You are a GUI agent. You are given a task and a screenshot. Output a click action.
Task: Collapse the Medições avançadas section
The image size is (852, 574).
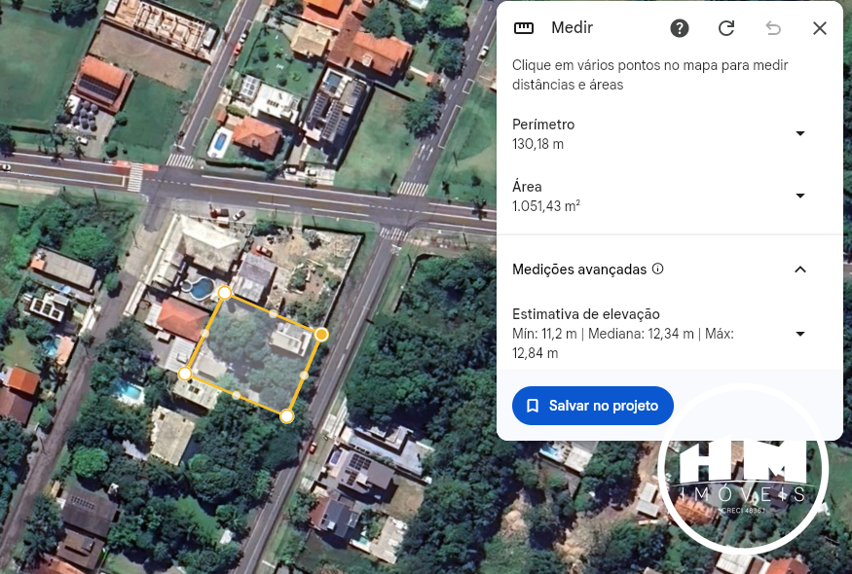pyautogui.click(x=799, y=269)
